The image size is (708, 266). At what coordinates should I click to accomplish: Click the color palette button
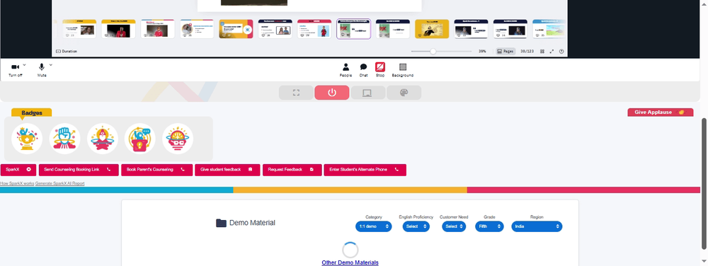404,93
